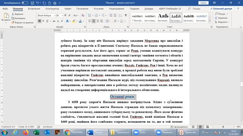
Task: Click the Копіювати copy button
Action: point(18,18)
